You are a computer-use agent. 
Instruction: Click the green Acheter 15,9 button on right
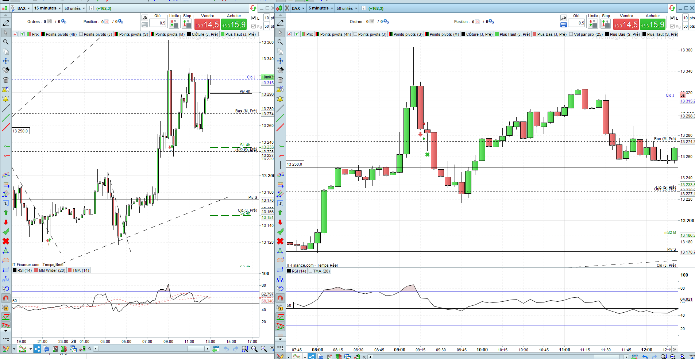click(x=653, y=24)
